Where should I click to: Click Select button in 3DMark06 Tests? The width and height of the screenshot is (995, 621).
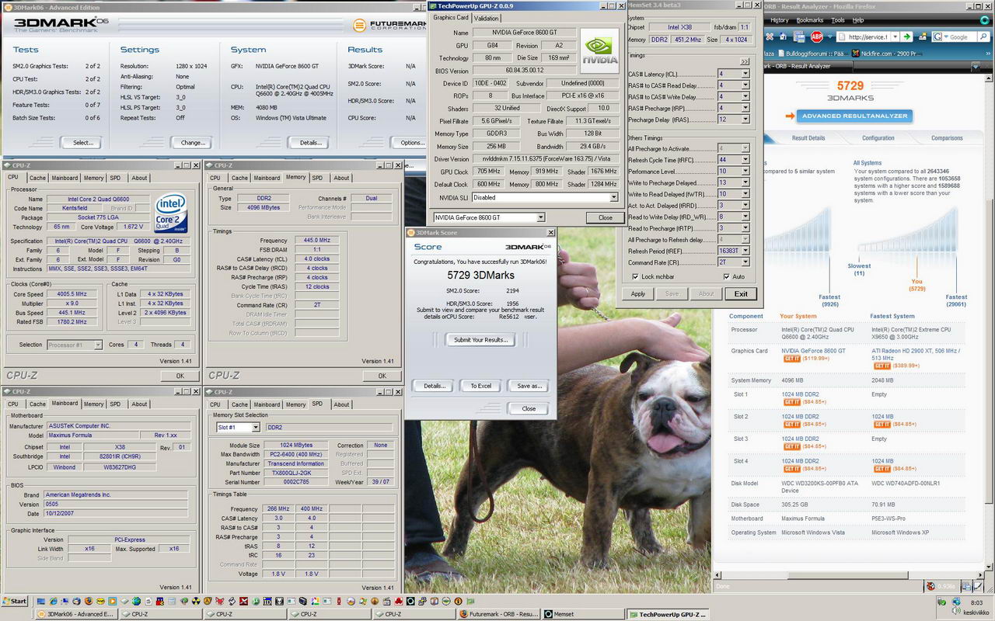pyautogui.click(x=83, y=143)
